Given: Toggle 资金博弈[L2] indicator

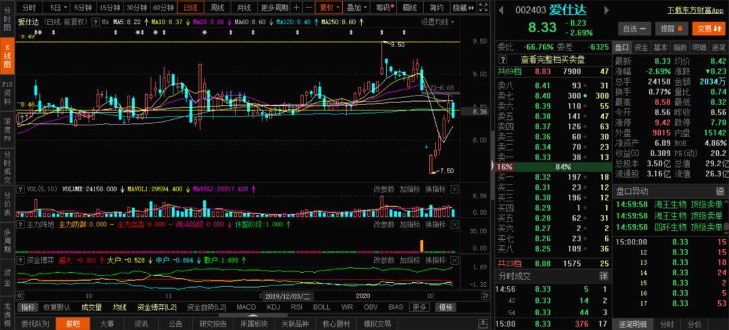Looking at the screenshot, I should click(157, 307).
